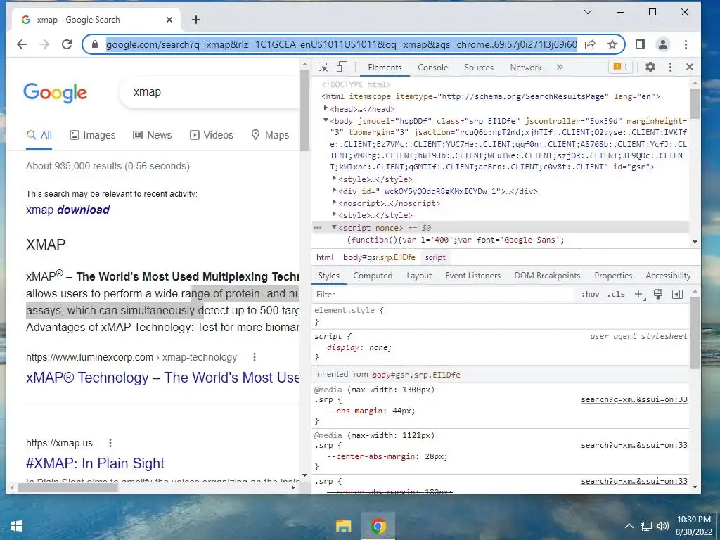This screenshot has height=540, width=720.
Task: Add a new style rule with plus icon
Action: coord(638,295)
